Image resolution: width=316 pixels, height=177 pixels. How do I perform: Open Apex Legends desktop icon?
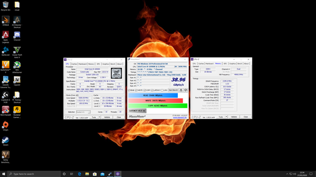pos(5,37)
